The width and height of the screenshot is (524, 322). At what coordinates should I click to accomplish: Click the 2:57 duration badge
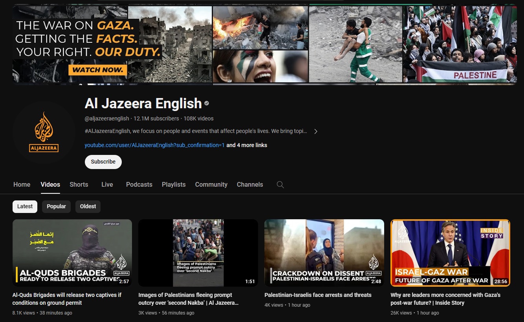click(x=124, y=282)
